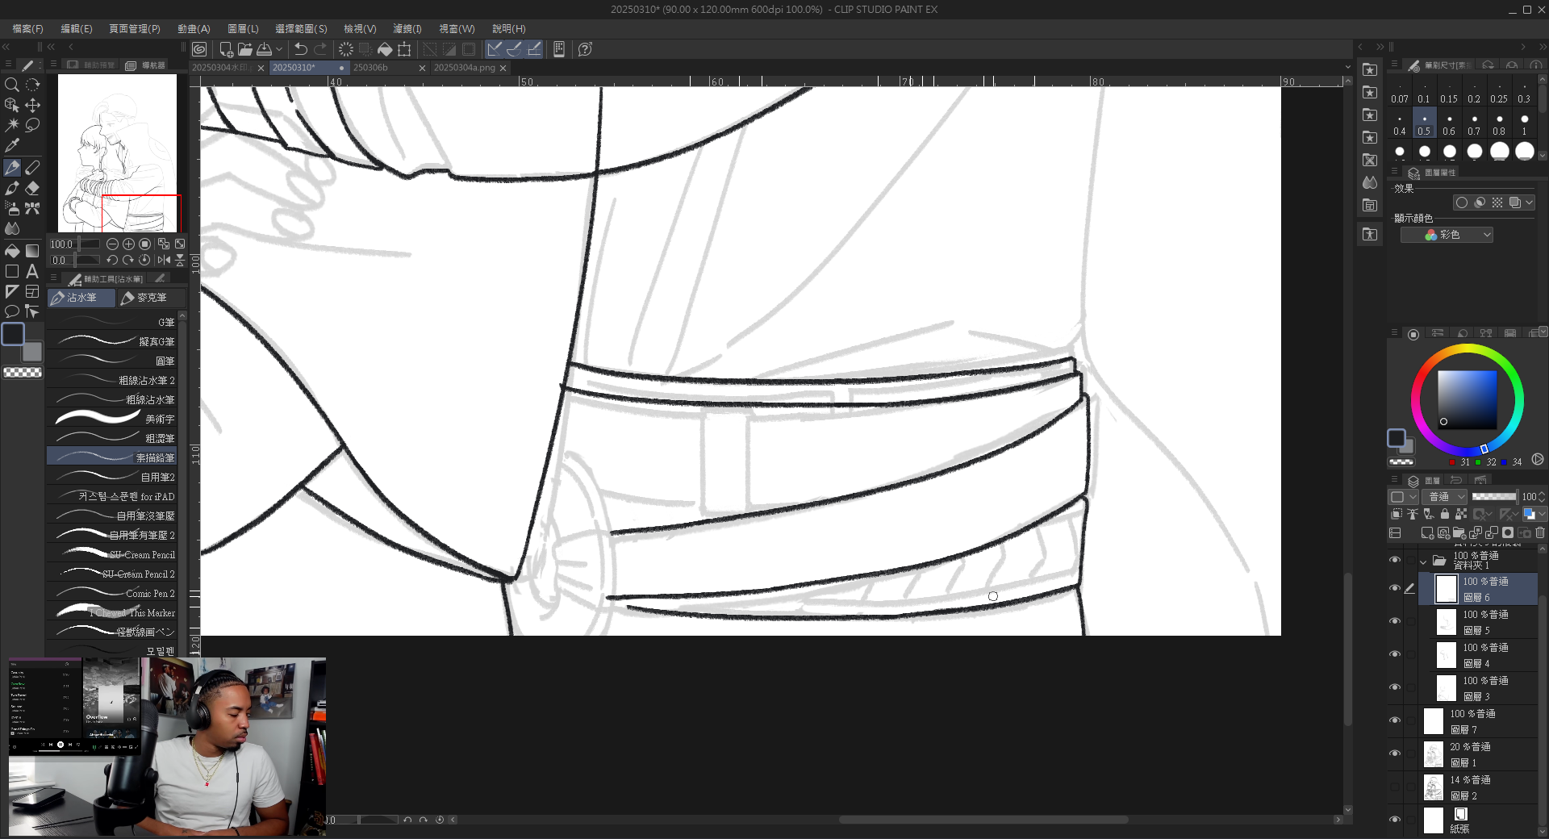Open save options dropdown arrow
1549x839 pixels.
279,49
